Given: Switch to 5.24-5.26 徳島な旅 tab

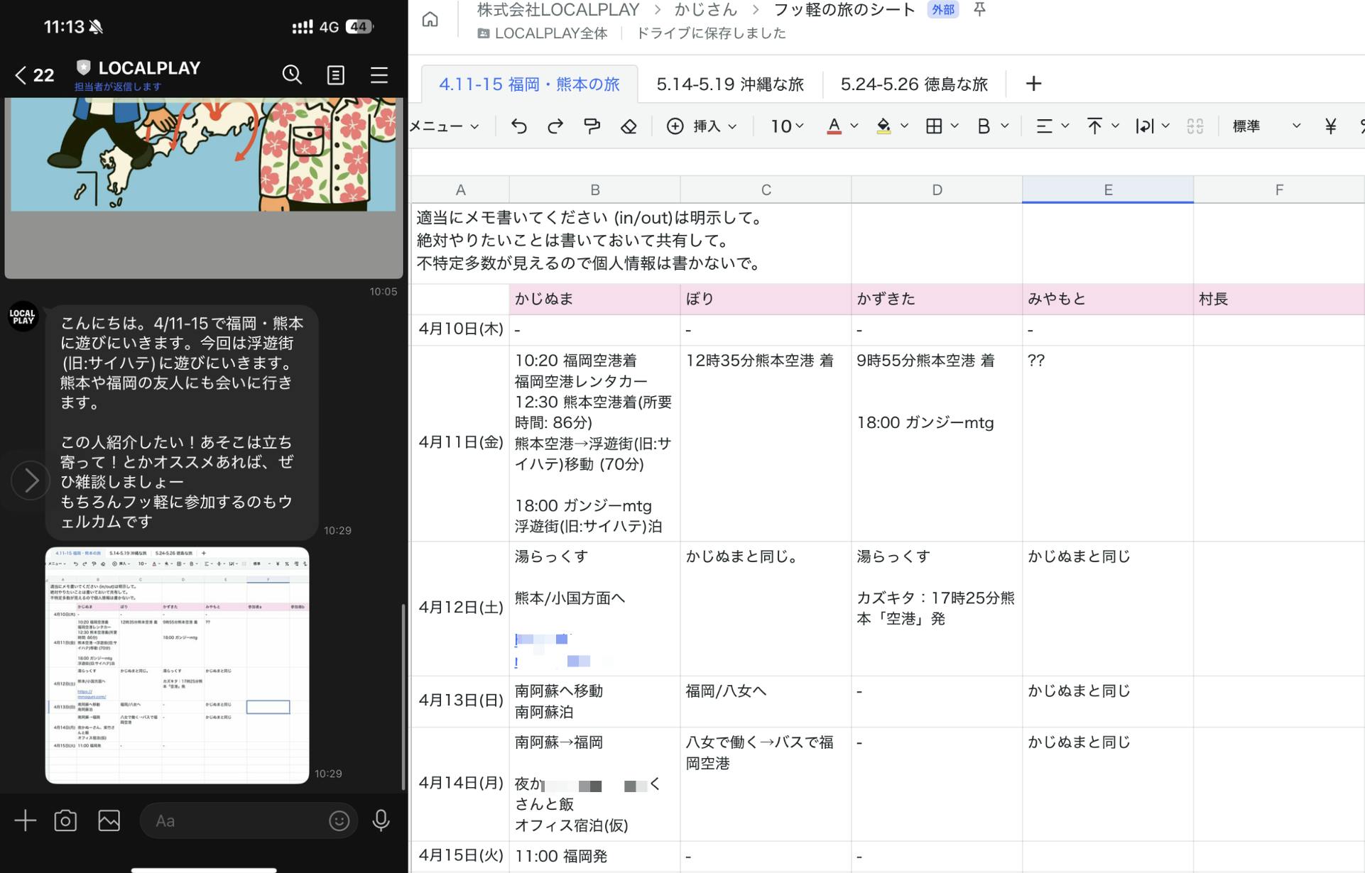Looking at the screenshot, I should [914, 84].
